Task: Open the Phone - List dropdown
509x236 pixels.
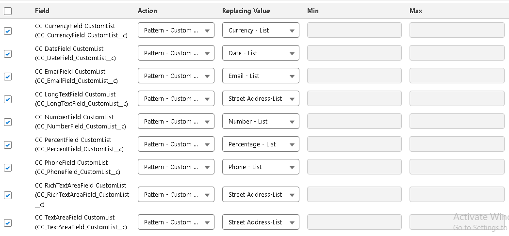Action: coord(261,167)
